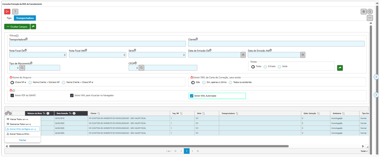Jump to last page double arrow
The height and width of the screenshot is (157, 380).
(198, 151)
